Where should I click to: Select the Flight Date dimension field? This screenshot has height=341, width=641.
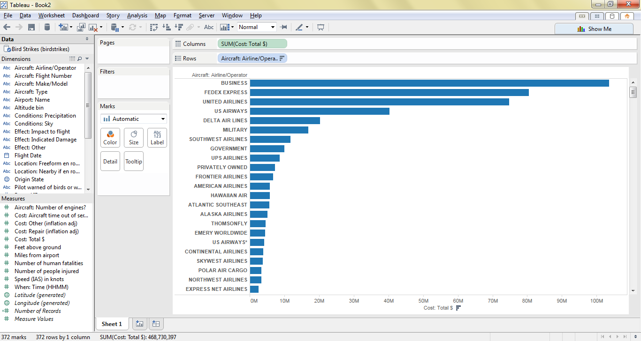click(28, 156)
